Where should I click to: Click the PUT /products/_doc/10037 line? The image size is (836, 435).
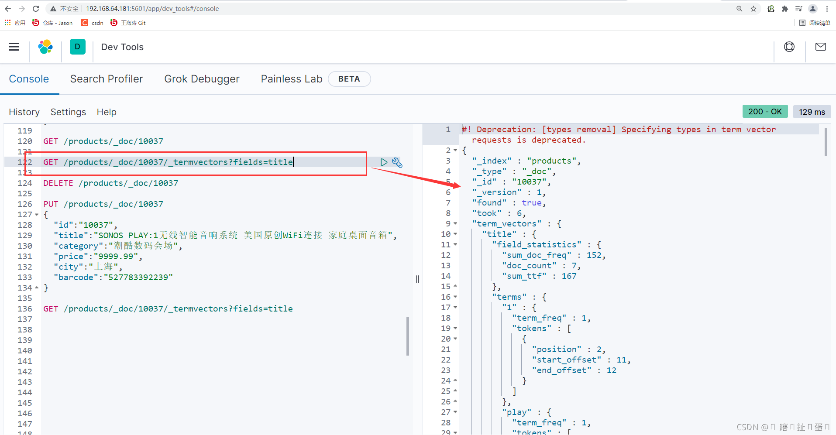click(x=103, y=204)
